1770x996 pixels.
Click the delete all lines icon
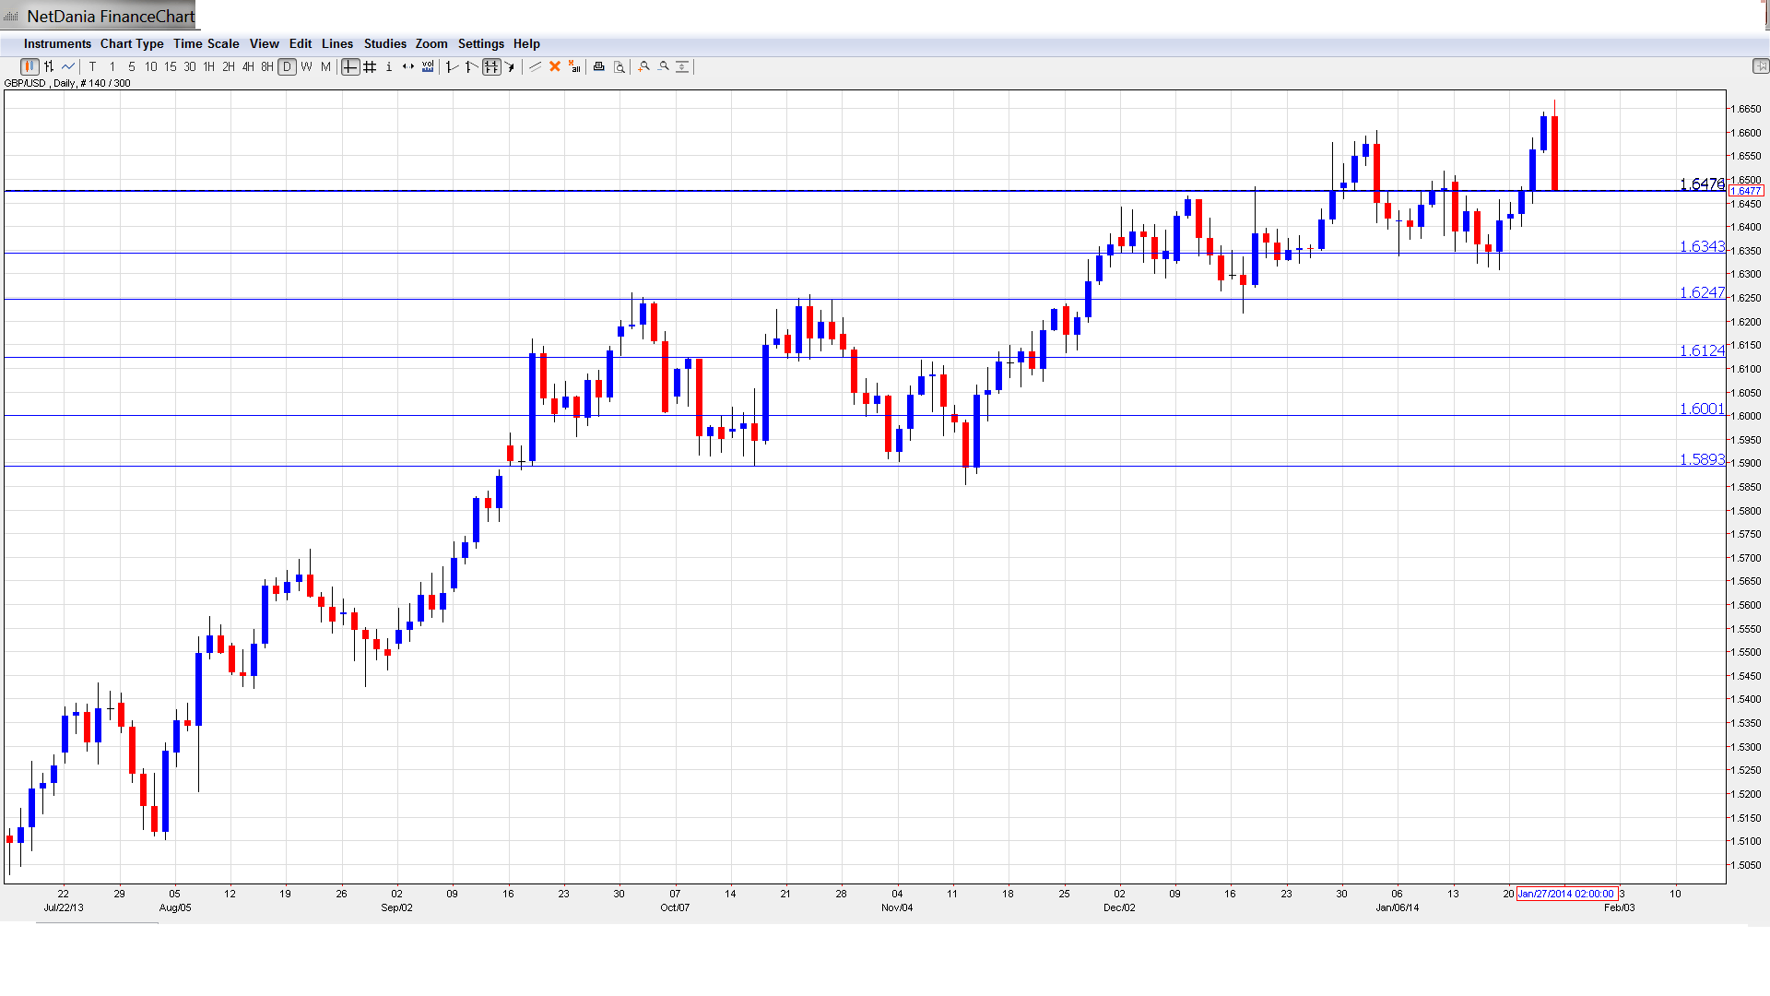point(574,66)
